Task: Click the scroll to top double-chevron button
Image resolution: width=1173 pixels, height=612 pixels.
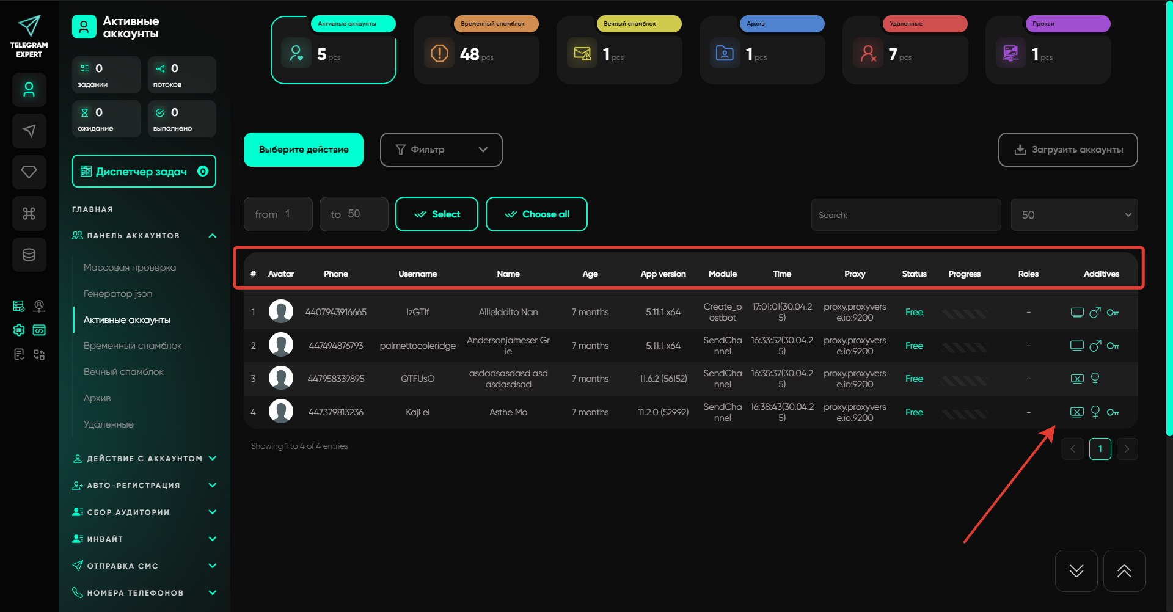Action: pyautogui.click(x=1124, y=571)
